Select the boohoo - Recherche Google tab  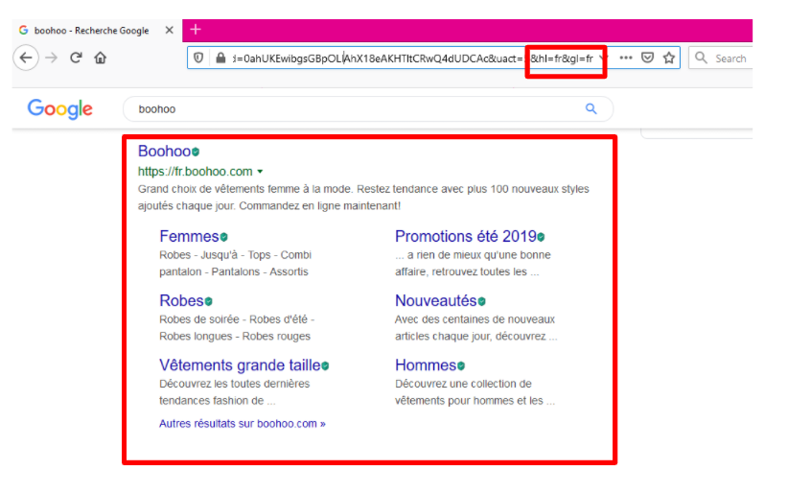[x=96, y=30]
